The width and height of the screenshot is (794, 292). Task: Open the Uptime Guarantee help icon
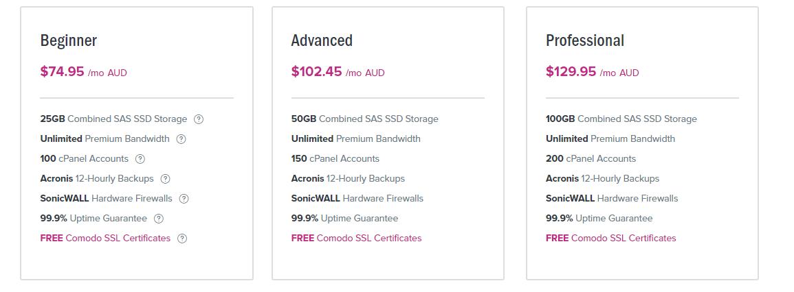click(x=159, y=219)
